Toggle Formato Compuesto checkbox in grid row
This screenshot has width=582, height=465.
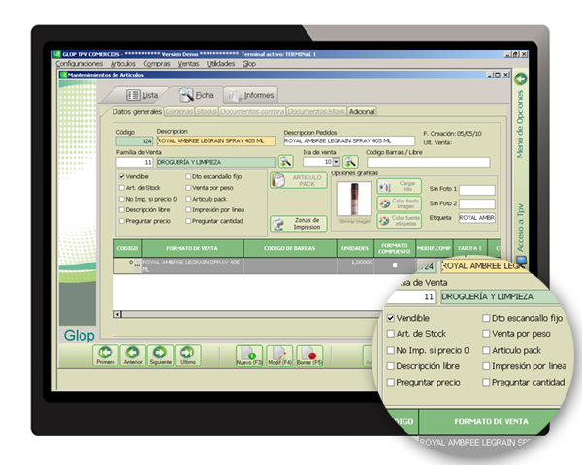click(395, 265)
